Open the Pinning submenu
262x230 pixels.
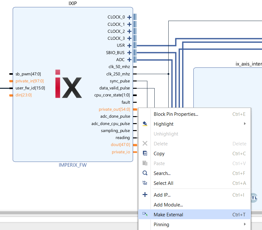pos(161,224)
